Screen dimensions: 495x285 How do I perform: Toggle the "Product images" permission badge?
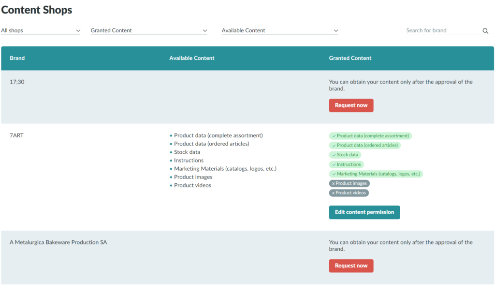(x=349, y=183)
